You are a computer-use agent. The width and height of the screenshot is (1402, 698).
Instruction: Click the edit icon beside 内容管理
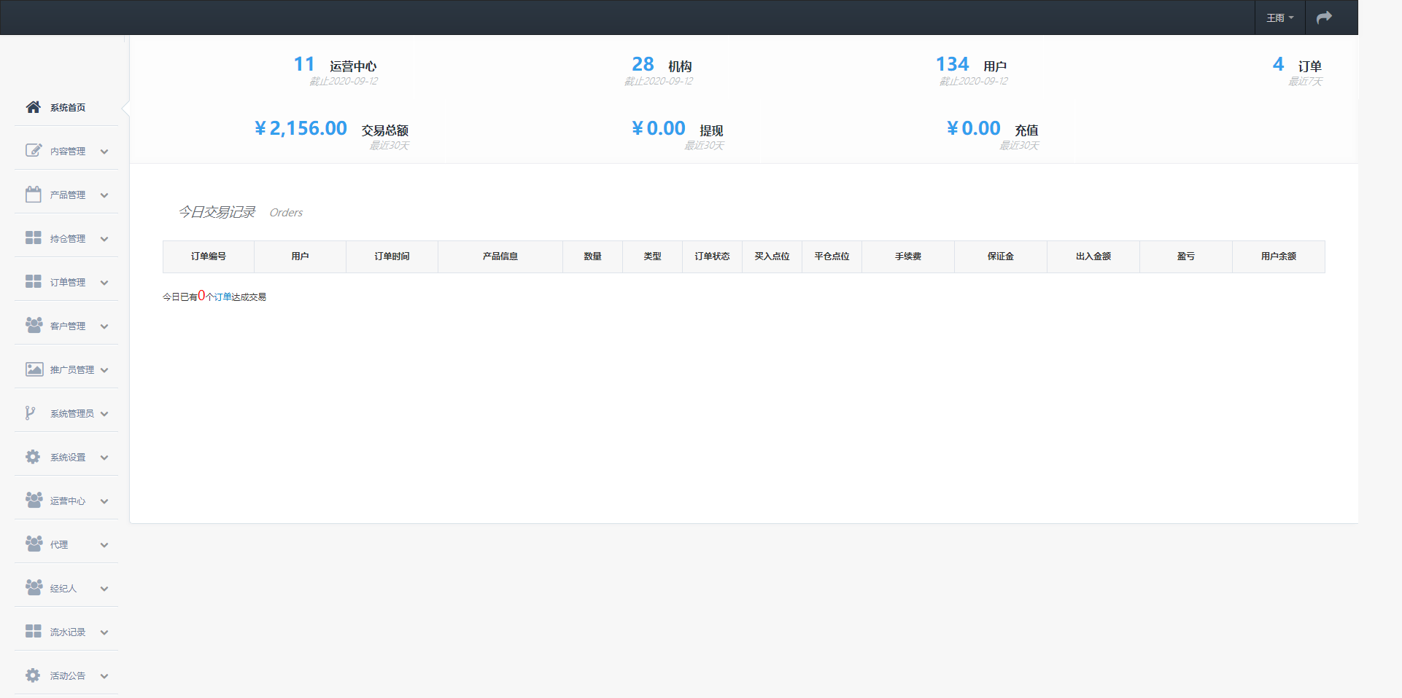click(34, 150)
